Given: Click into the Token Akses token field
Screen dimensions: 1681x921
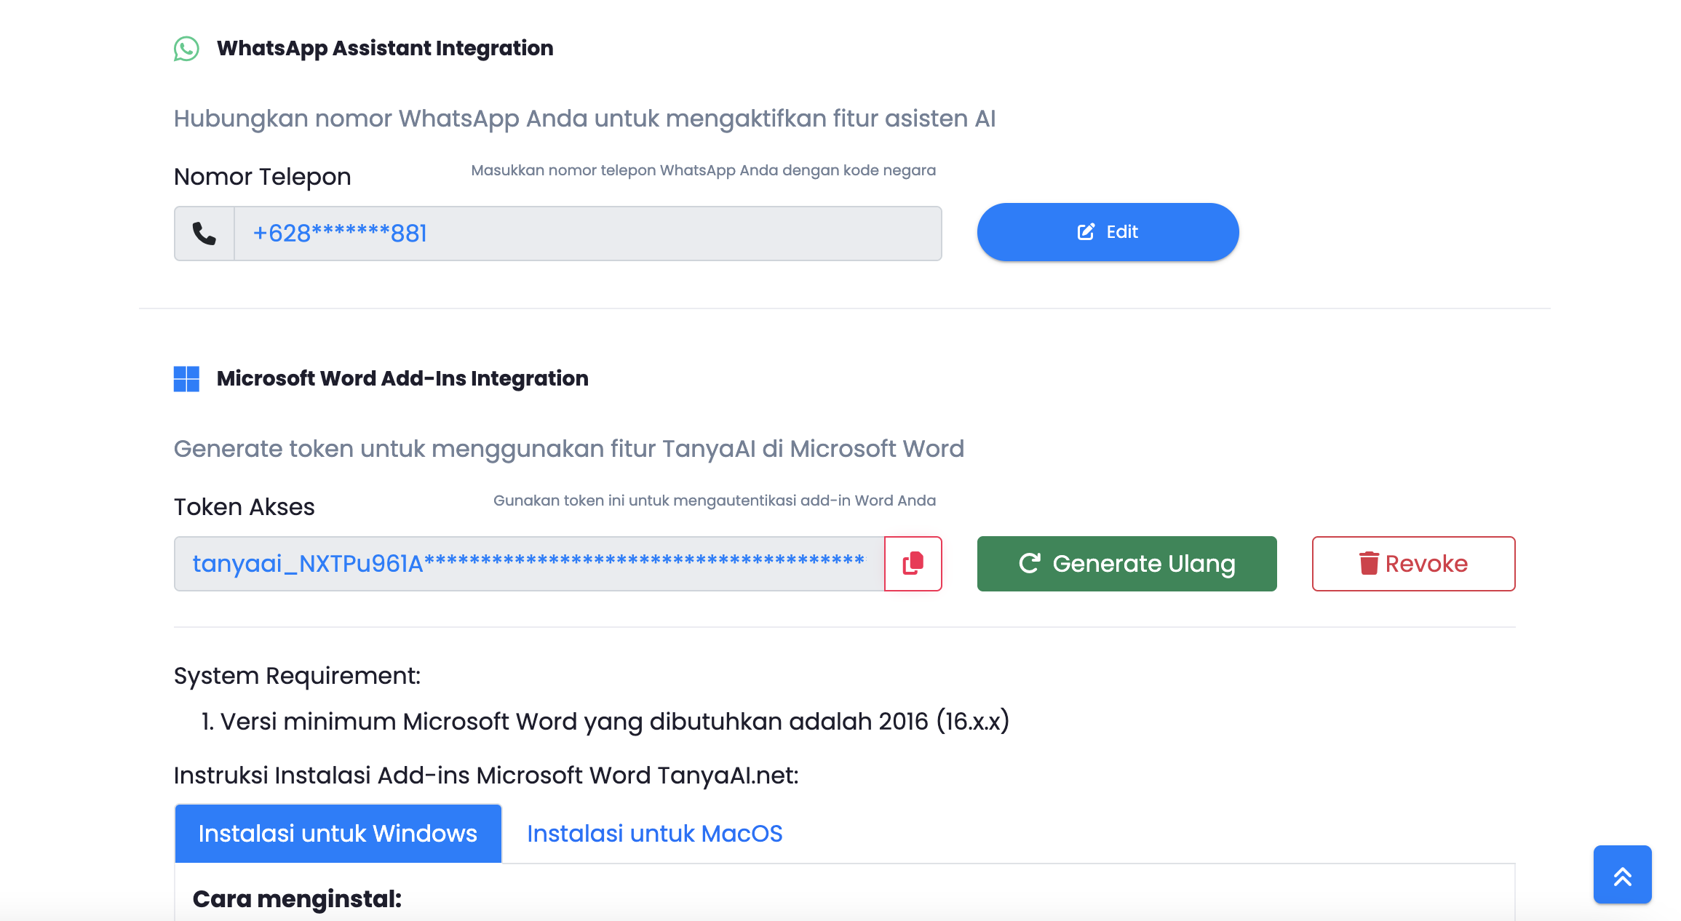Looking at the screenshot, I should point(529,564).
